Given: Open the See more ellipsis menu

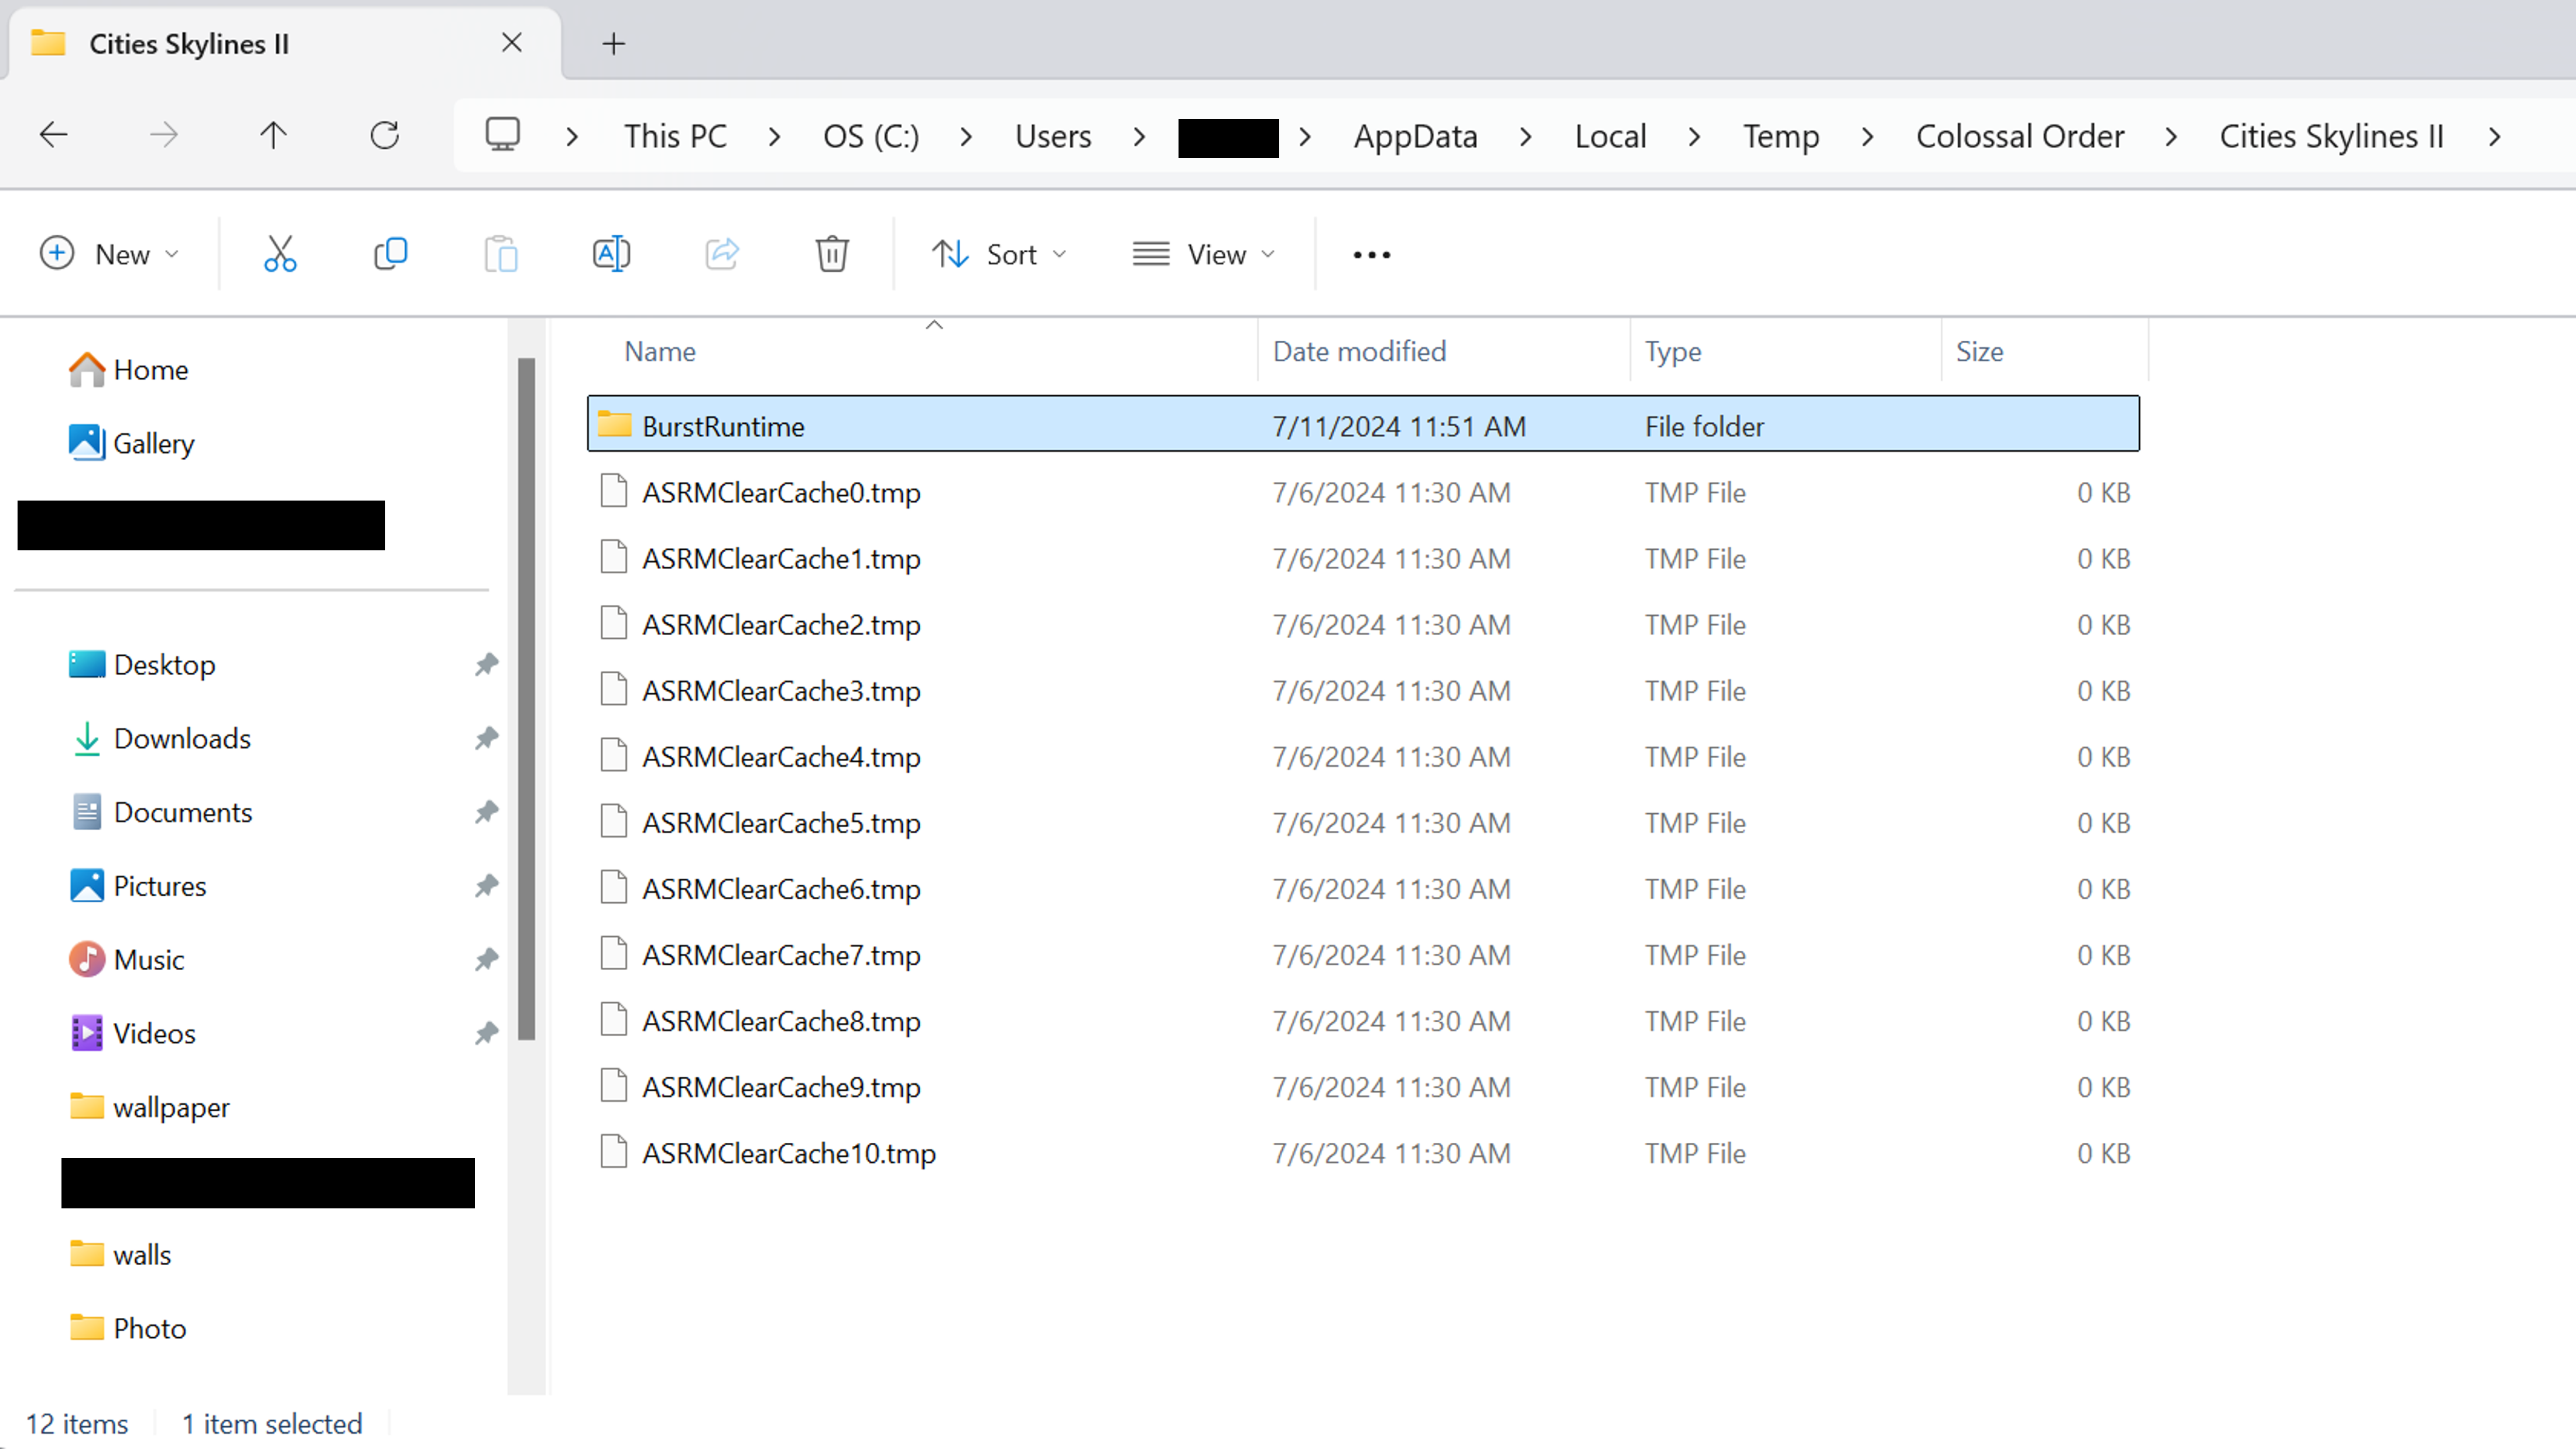Looking at the screenshot, I should coord(1370,253).
